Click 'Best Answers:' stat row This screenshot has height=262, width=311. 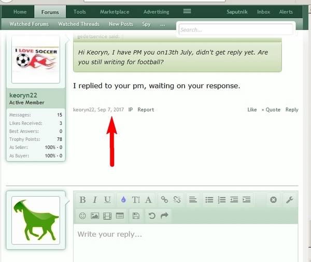point(36,131)
